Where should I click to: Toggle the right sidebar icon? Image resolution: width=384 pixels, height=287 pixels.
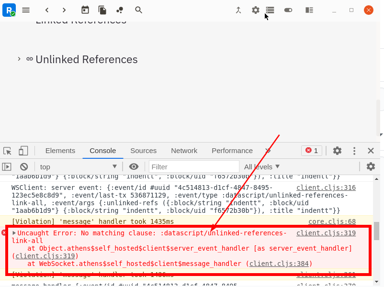click(309, 10)
